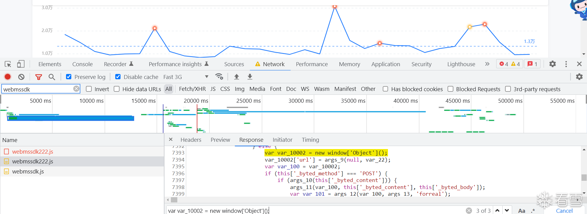Image resolution: width=587 pixels, height=214 pixels.
Task: Click the import HAR file upload icon
Action: 237,77
